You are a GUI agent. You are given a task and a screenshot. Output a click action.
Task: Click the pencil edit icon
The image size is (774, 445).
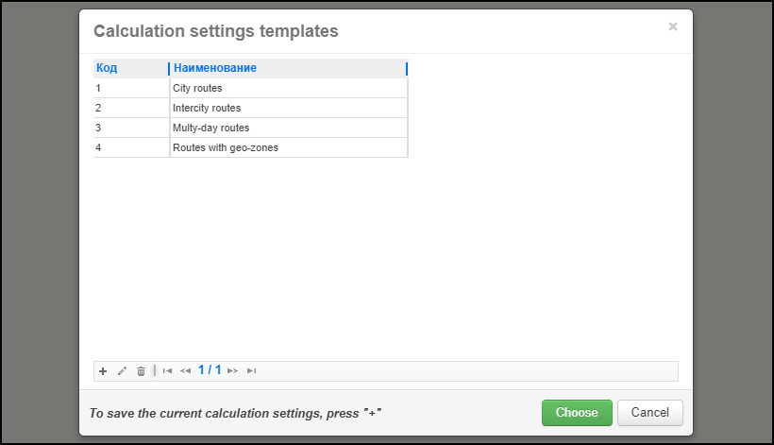point(122,371)
